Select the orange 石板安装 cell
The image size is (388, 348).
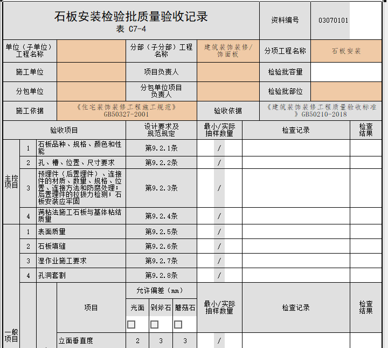coord(346,51)
